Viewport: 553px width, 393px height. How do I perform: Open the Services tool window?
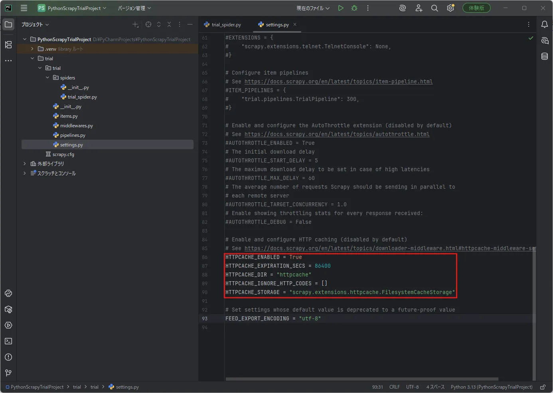(x=8, y=325)
